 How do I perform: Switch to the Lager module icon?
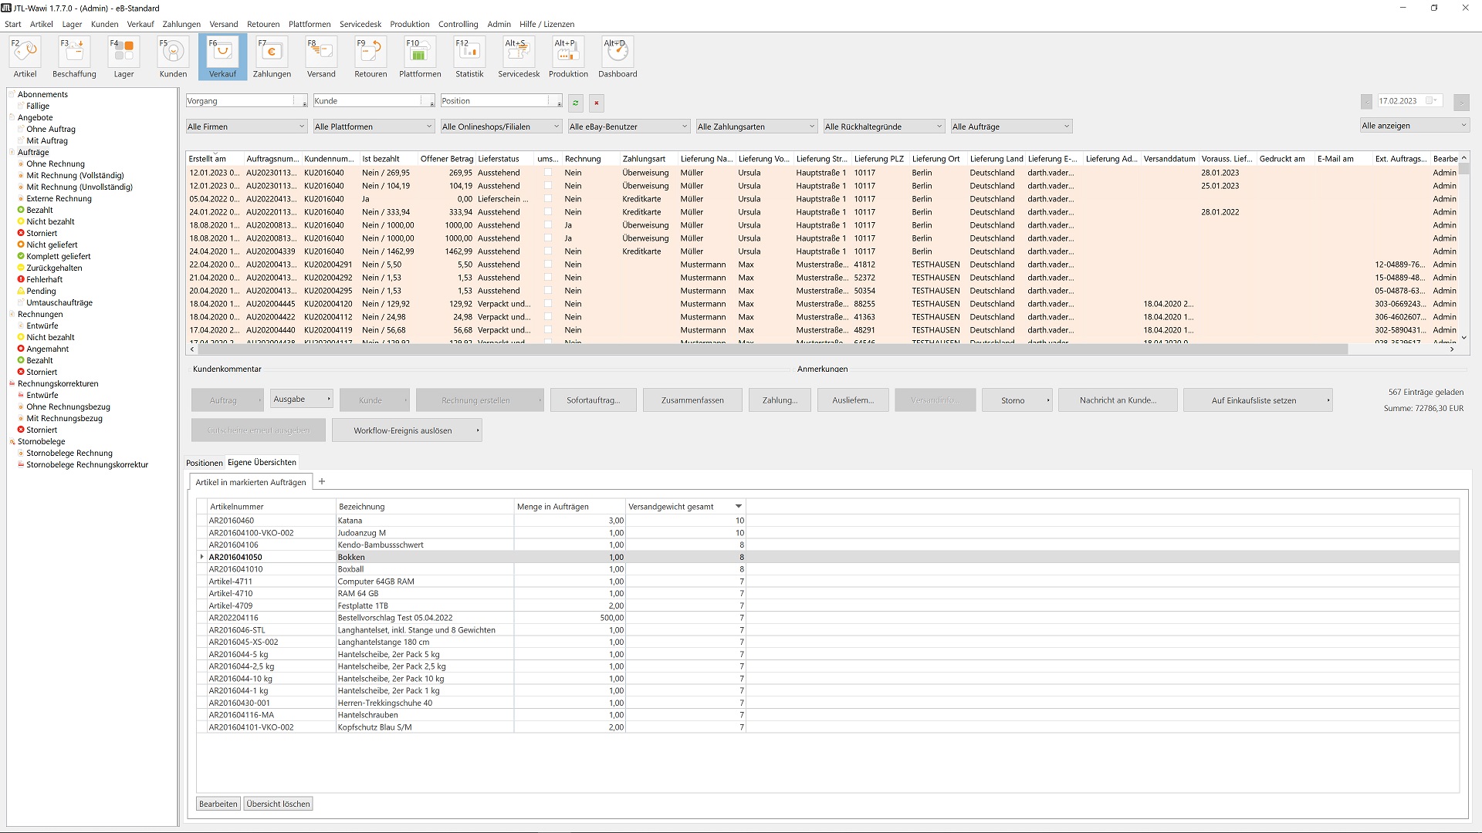[x=123, y=57]
